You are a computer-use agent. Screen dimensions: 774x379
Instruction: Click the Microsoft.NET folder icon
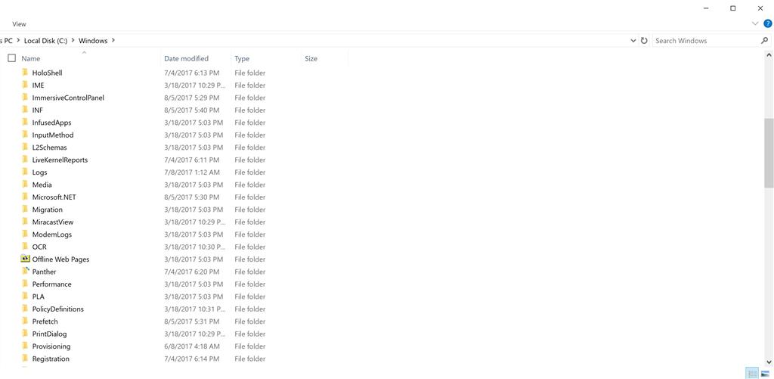(25, 197)
